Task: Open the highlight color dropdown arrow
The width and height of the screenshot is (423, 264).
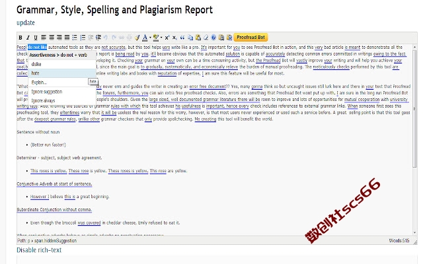Action: (x=161, y=38)
